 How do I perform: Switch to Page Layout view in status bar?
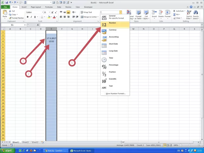pyautogui.click(x=168, y=145)
